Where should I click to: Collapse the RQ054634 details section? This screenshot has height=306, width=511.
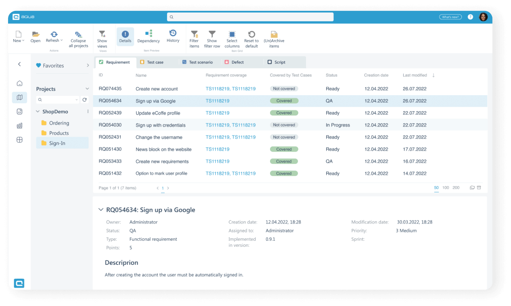pyautogui.click(x=101, y=210)
